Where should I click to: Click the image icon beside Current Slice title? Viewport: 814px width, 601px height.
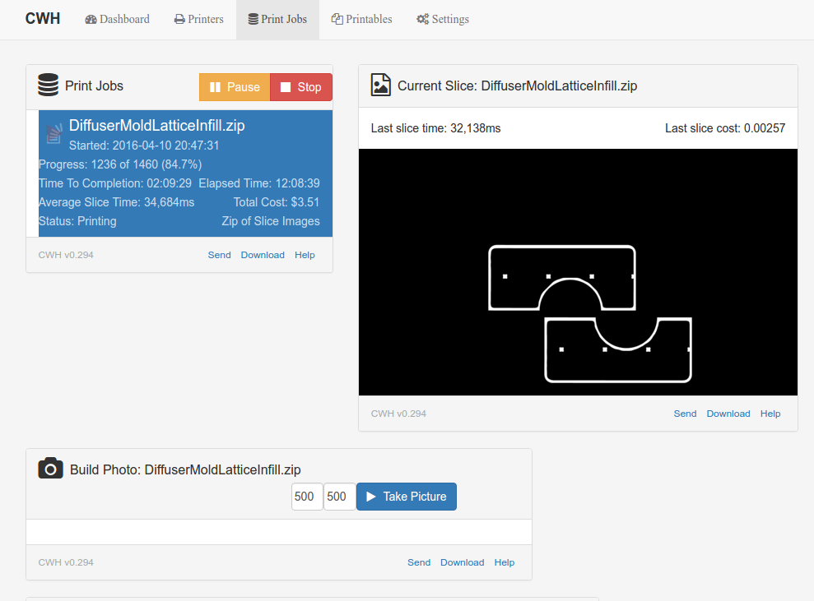click(380, 86)
